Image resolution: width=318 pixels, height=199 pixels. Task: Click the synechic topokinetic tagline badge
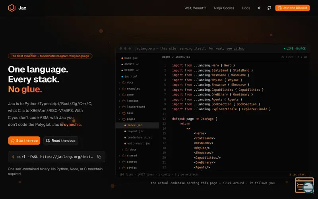[x=50, y=56]
